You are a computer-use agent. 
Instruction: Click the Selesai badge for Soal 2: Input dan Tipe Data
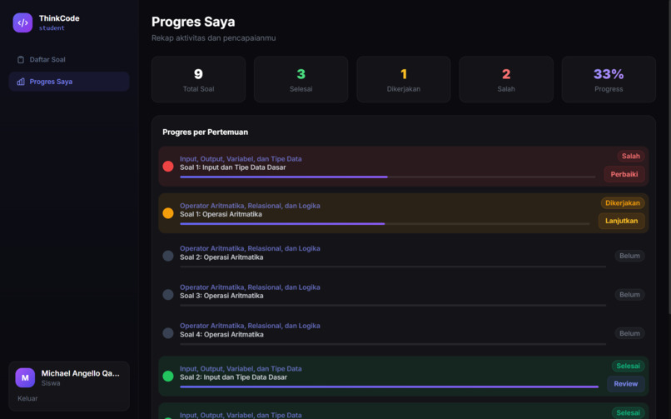pyautogui.click(x=629, y=366)
